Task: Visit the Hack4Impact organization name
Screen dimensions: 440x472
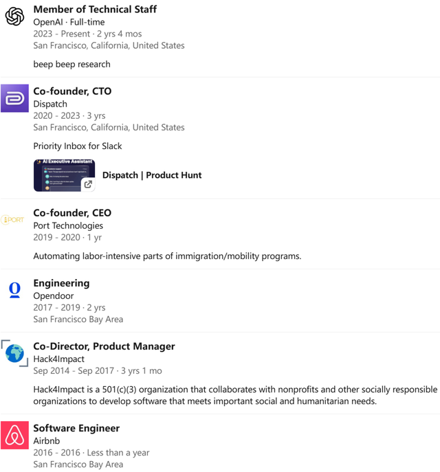Action: (x=58, y=359)
